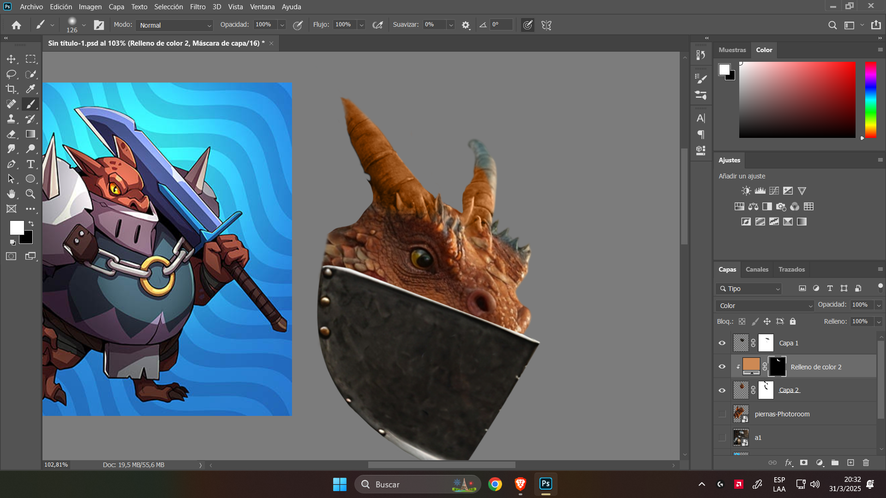The image size is (886, 498).
Task: Hide the Capa 1 layer
Action: pos(722,343)
